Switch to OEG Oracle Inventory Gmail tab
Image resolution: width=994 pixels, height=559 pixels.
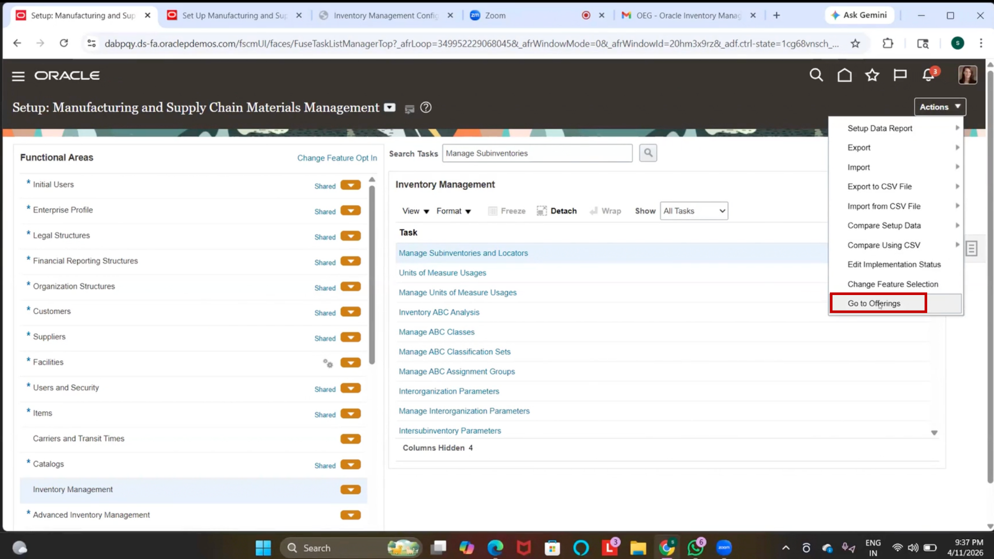[x=688, y=16]
